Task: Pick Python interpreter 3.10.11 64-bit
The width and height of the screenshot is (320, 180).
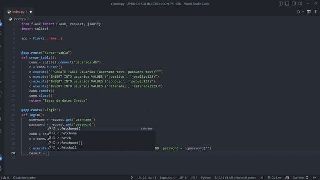Action: point(235,178)
